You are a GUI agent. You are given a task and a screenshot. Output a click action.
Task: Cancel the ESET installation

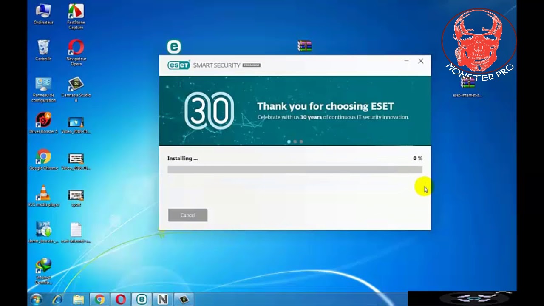(188, 215)
